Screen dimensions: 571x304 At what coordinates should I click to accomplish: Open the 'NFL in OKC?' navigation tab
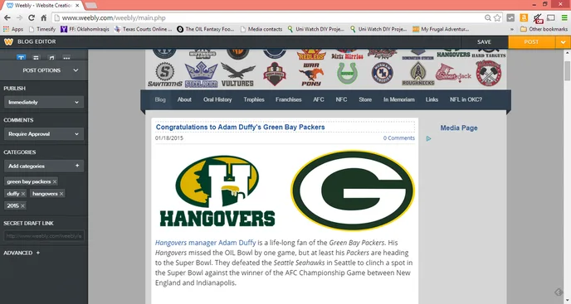[x=466, y=99]
